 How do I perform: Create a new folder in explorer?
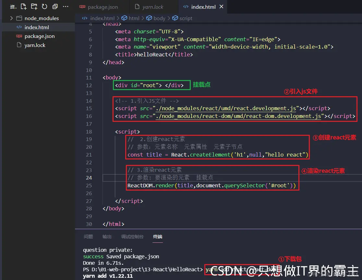click(34, 6)
